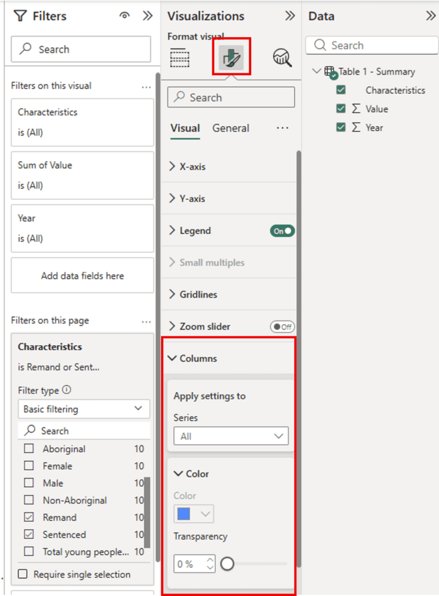Open the Analytics magnifier icon
Image resolution: width=439 pixels, height=596 pixels.
[282, 57]
